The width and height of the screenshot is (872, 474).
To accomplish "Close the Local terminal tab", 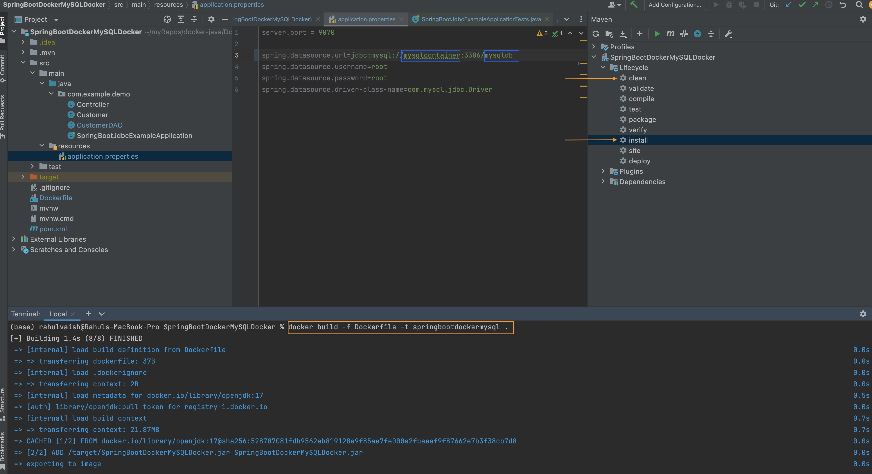I will point(73,314).
